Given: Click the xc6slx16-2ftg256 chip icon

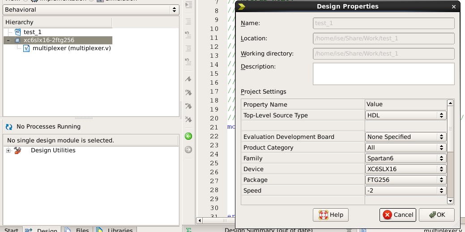Looking at the screenshot, I should pos(17,40).
